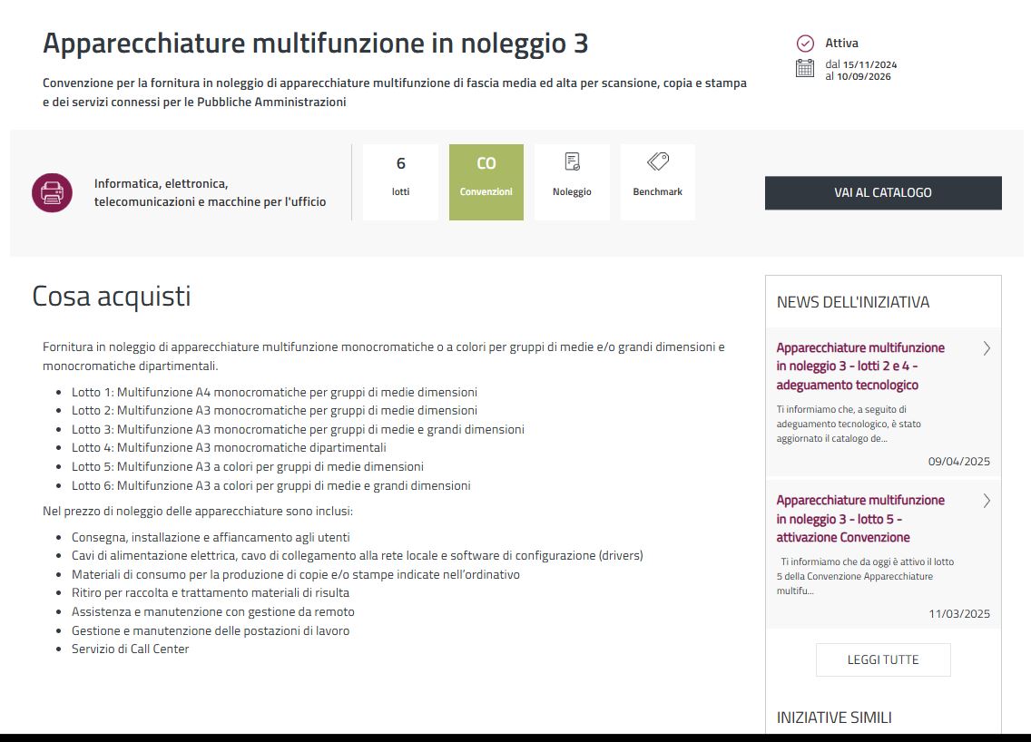Click the page title Apparecchiature multifunzione in noleggio 3
The image size is (1031, 742).
tap(315, 44)
